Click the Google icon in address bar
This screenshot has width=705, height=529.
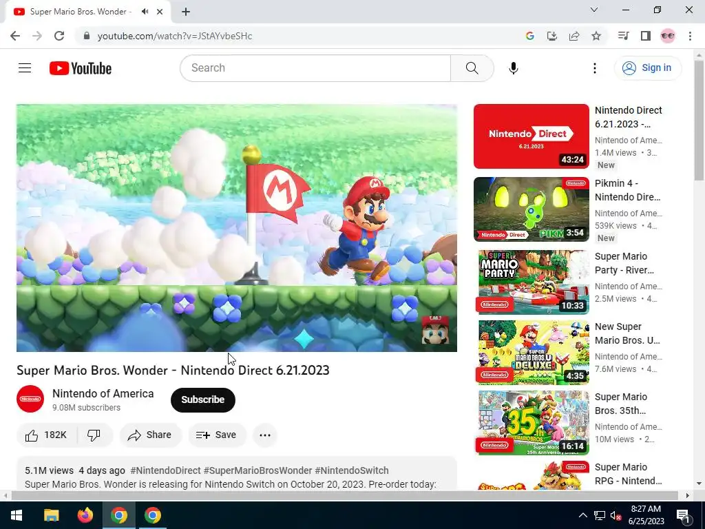tap(529, 36)
